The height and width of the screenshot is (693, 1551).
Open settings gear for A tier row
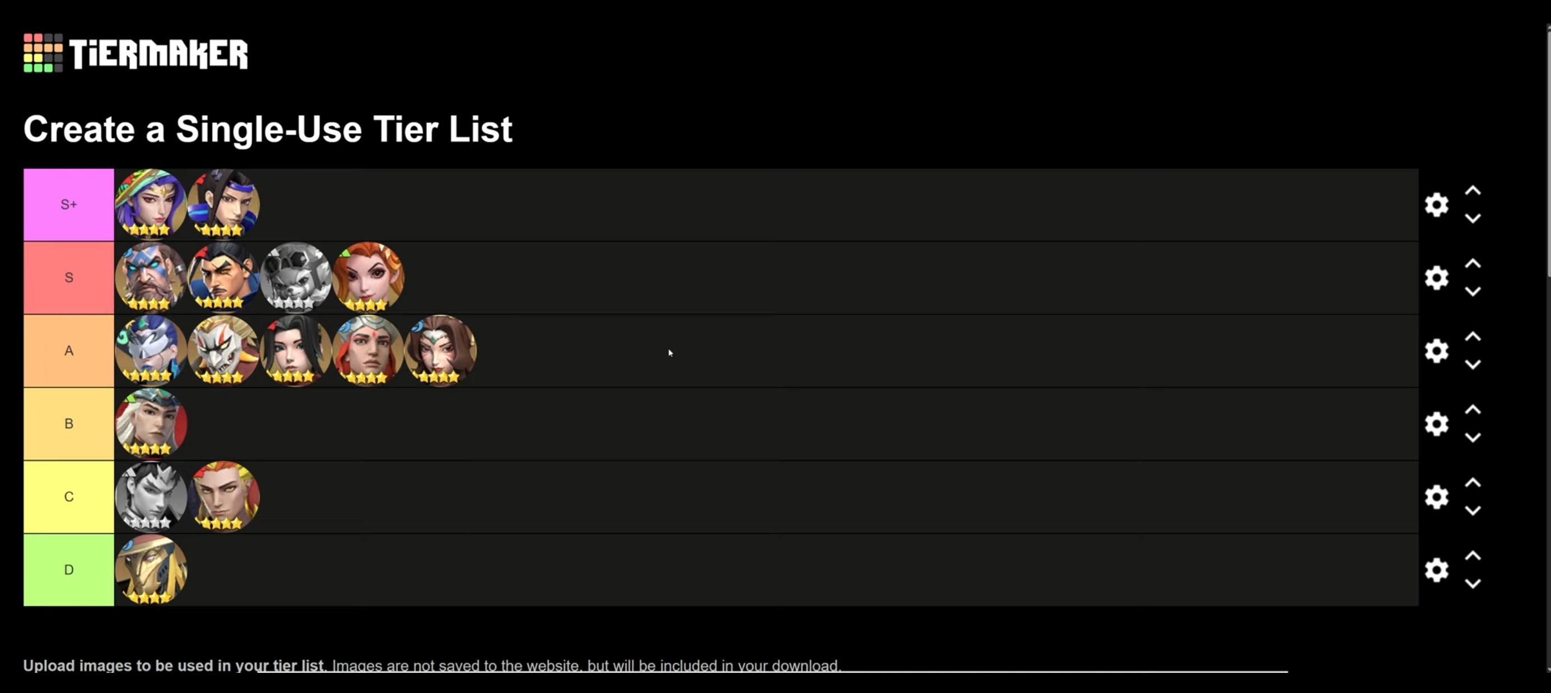point(1437,351)
